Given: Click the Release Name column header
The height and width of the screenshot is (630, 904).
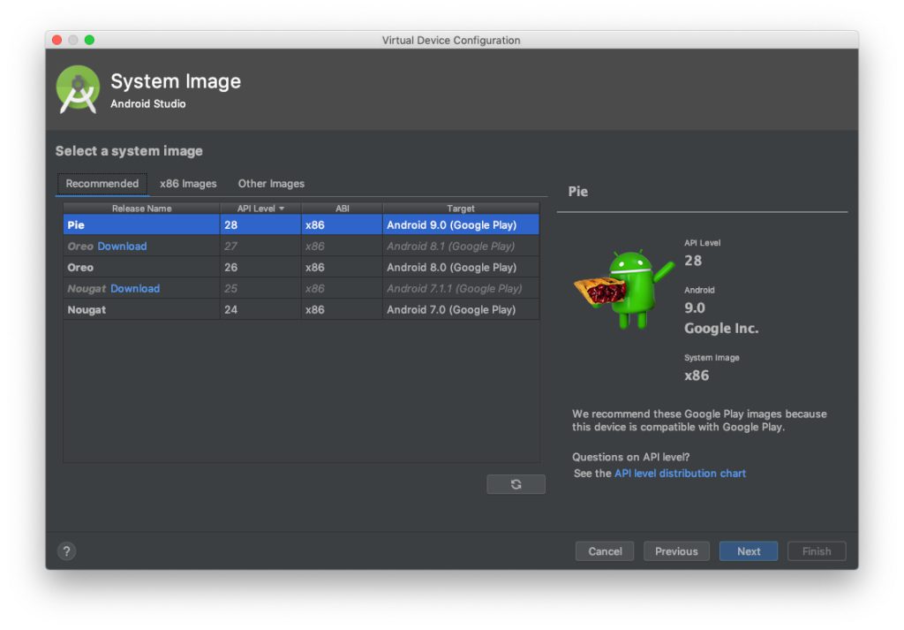Looking at the screenshot, I should pos(141,209).
